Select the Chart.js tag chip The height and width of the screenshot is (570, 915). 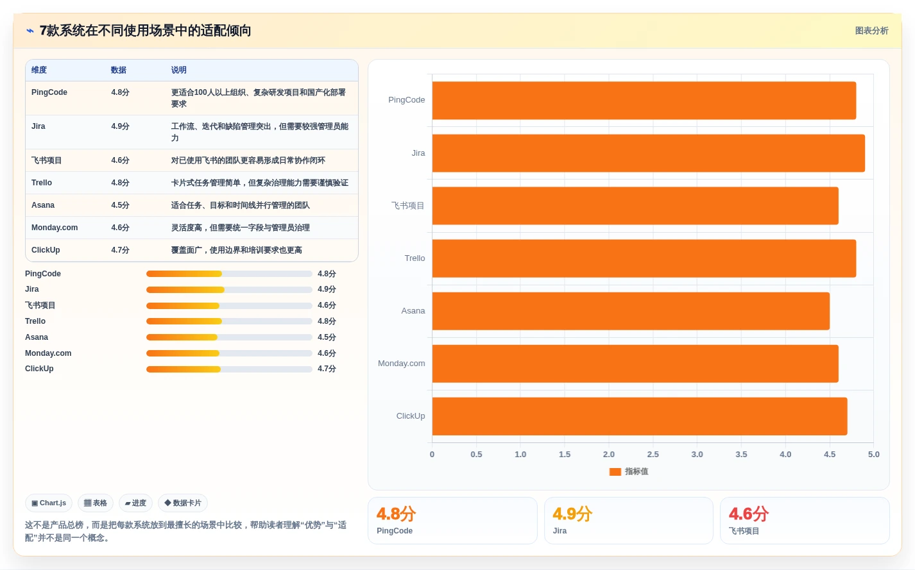tap(49, 503)
